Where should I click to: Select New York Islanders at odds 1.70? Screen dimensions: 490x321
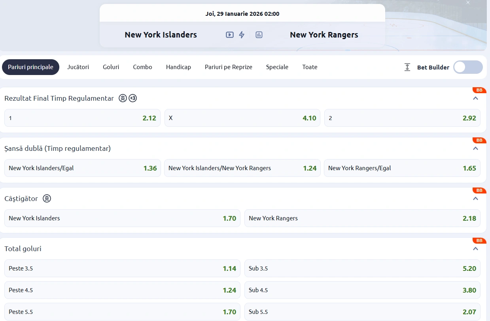point(122,218)
